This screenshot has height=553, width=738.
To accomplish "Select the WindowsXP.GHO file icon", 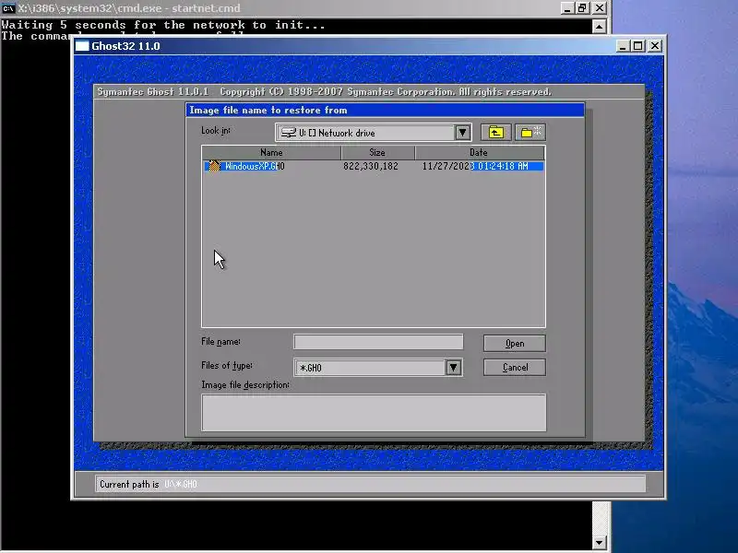I will pyautogui.click(x=214, y=166).
